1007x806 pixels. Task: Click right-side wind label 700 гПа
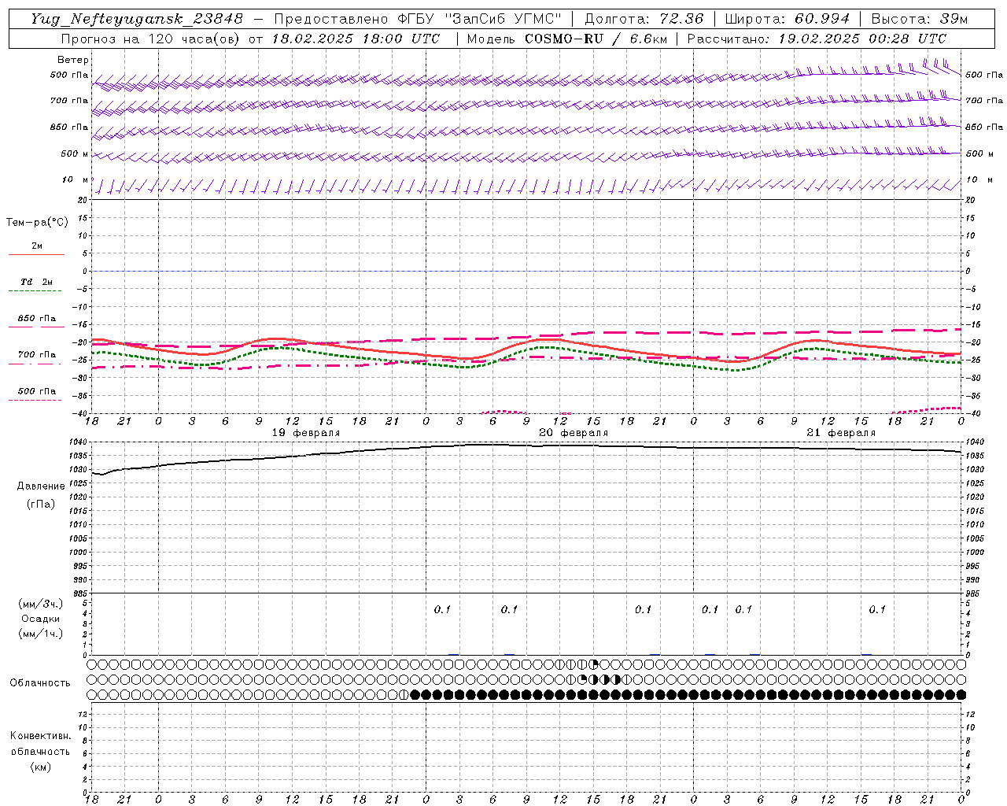click(984, 101)
